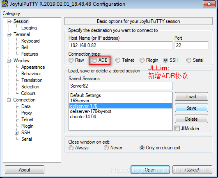Select the dellserver-170 saved session
This screenshot has width=218, height=178.
point(121,106)
